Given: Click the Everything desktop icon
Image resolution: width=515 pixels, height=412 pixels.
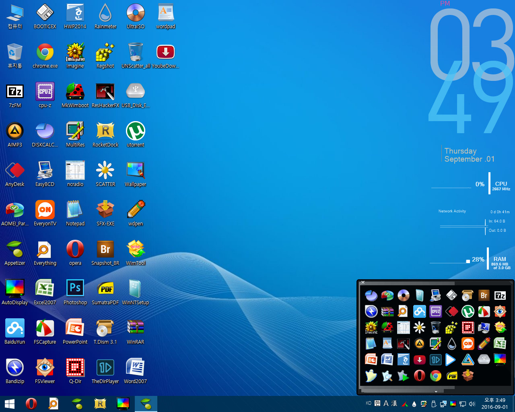Looking at the screenshot, I should click(45, 253).
